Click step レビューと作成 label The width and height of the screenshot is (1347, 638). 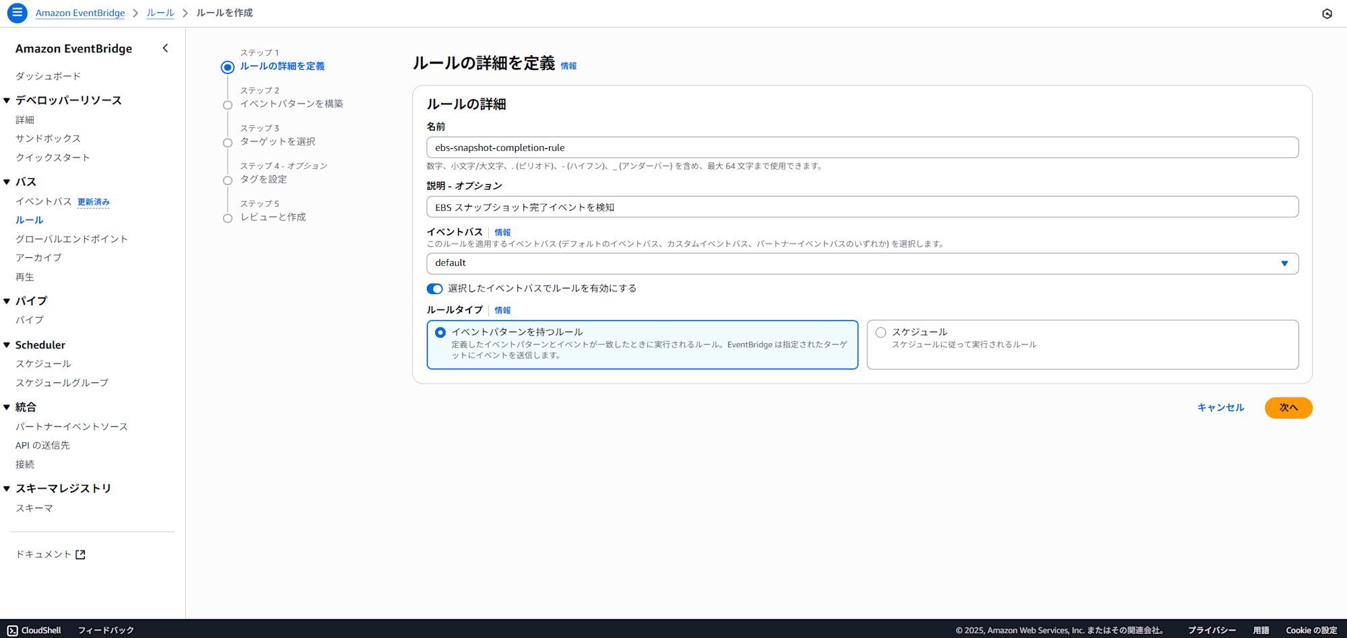[273, 217]
